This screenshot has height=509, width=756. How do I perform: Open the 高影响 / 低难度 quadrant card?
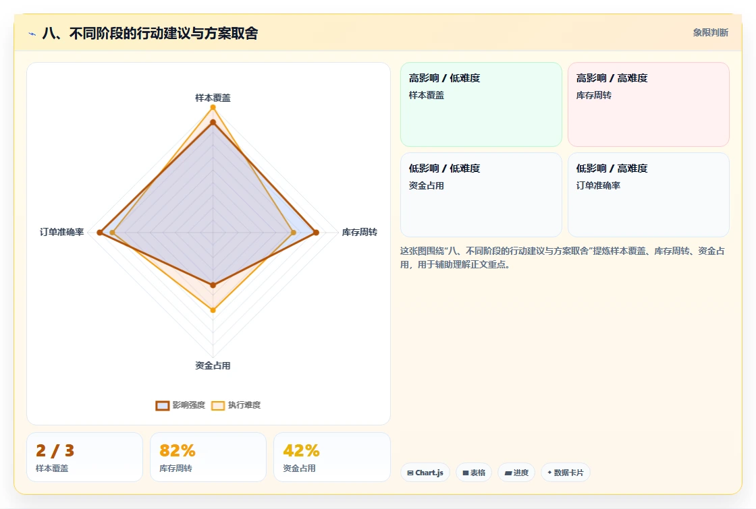pyautogui.click(x=481, y=104)
